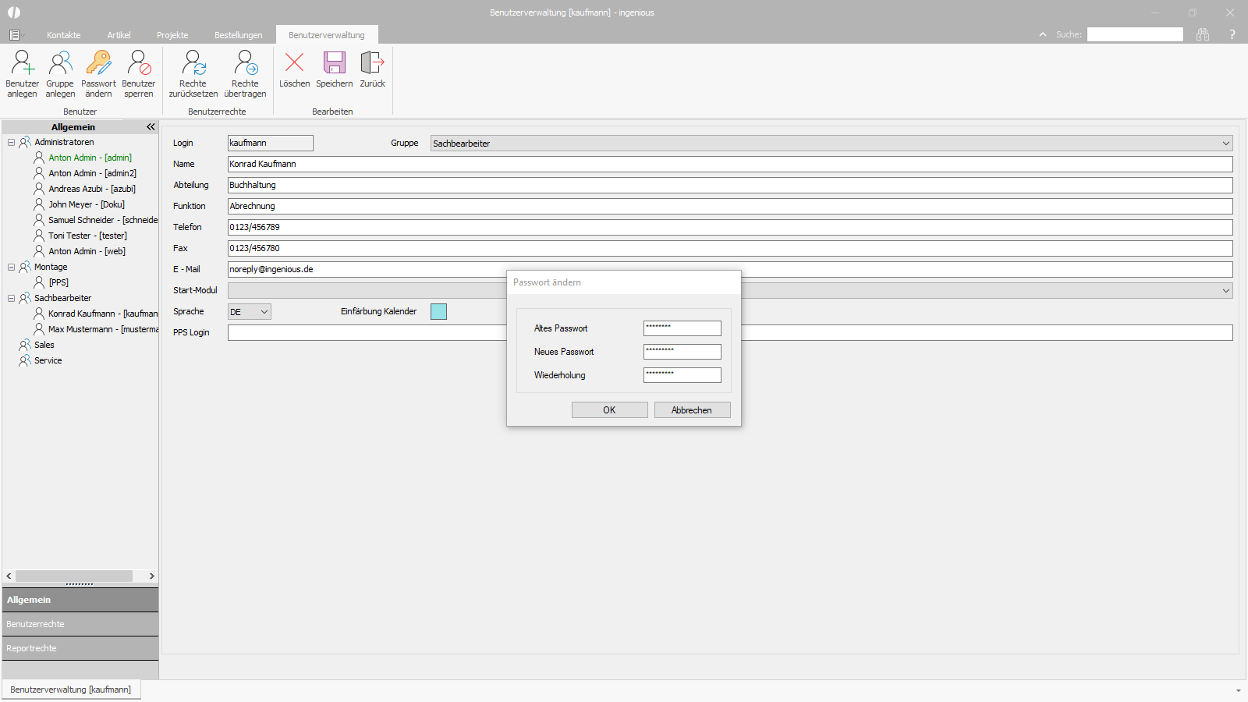Select user Andreas Azubi - [azubi]

[92, 189]
